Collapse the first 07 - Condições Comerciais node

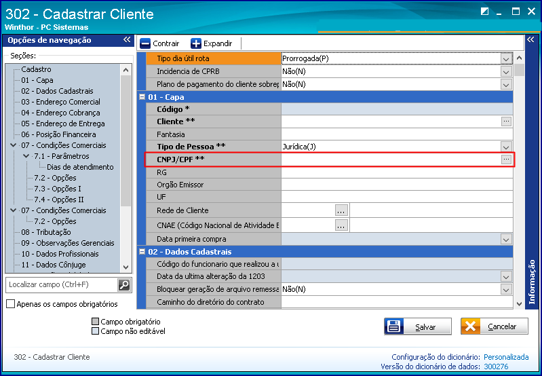pyautogui.click(x=13, y=145)
